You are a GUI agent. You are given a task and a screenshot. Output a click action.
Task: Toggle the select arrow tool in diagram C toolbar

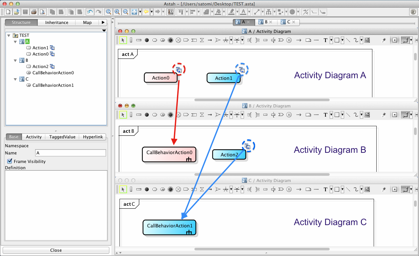pos(123,189)
